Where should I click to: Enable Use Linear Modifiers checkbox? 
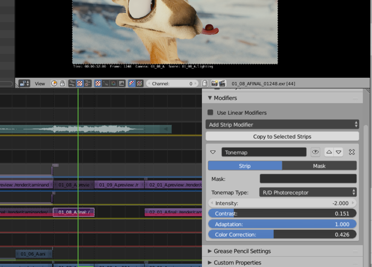(x=210, y=112)
